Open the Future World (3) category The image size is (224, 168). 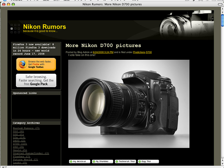tap(25, 160)
